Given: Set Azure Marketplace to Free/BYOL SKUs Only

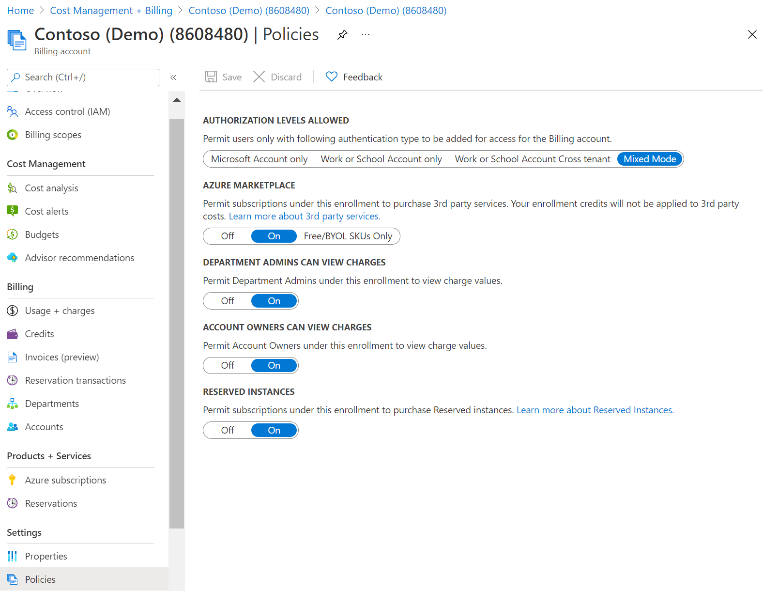Looking at the screenshot, I should tap(348, 236).
